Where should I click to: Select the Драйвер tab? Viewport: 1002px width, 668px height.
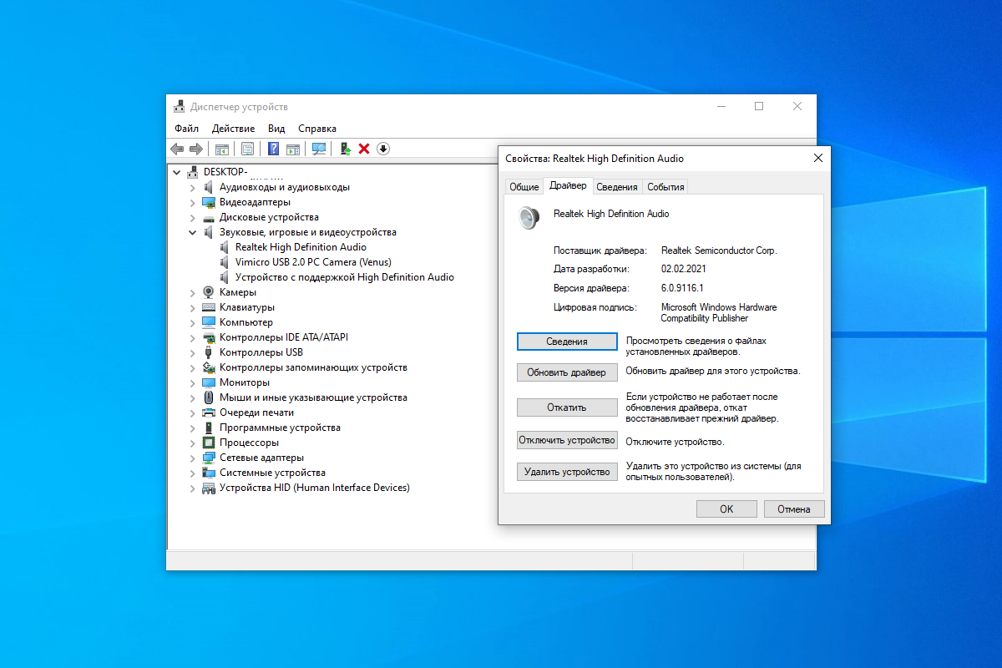coord(568,185)
